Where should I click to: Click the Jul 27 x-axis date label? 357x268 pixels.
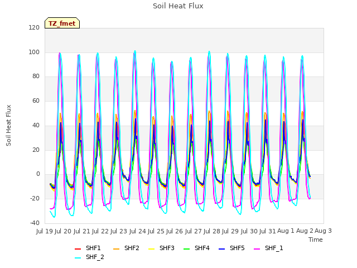tap(194, 231)
